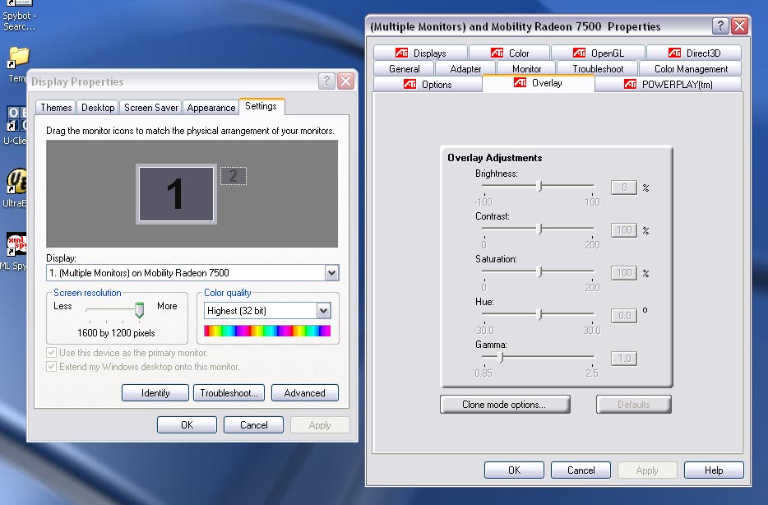Click Apply in Display Properties
Viewport: 768px width, 505px height.
(320, 424)
